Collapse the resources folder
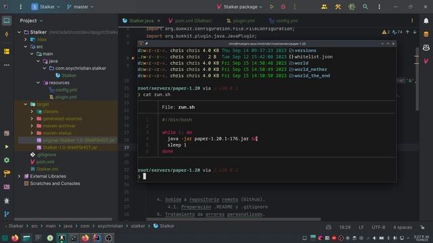Viewport: 433px width, 243px height. (38, 82)
